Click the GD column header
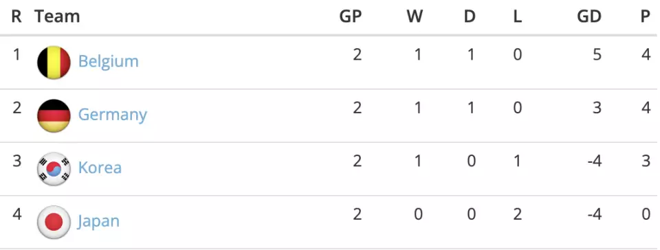The width and height of the screenshot is (660, 250). tap(589, 16)
